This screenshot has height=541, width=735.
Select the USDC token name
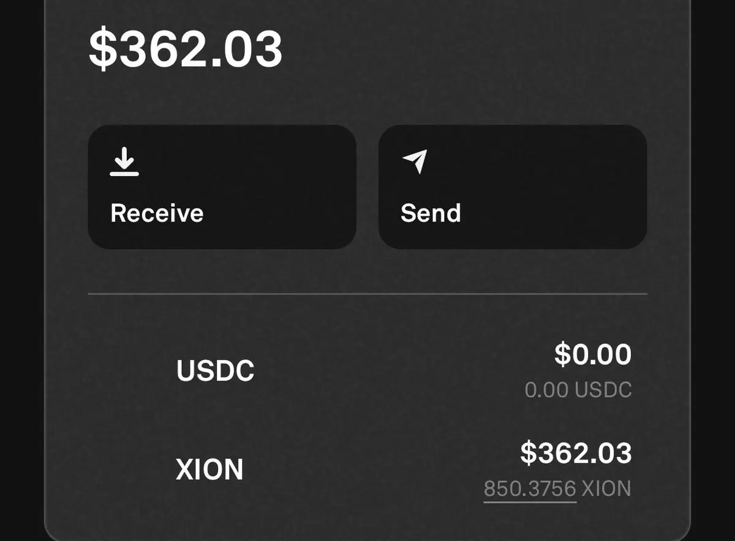click(215, 371)
